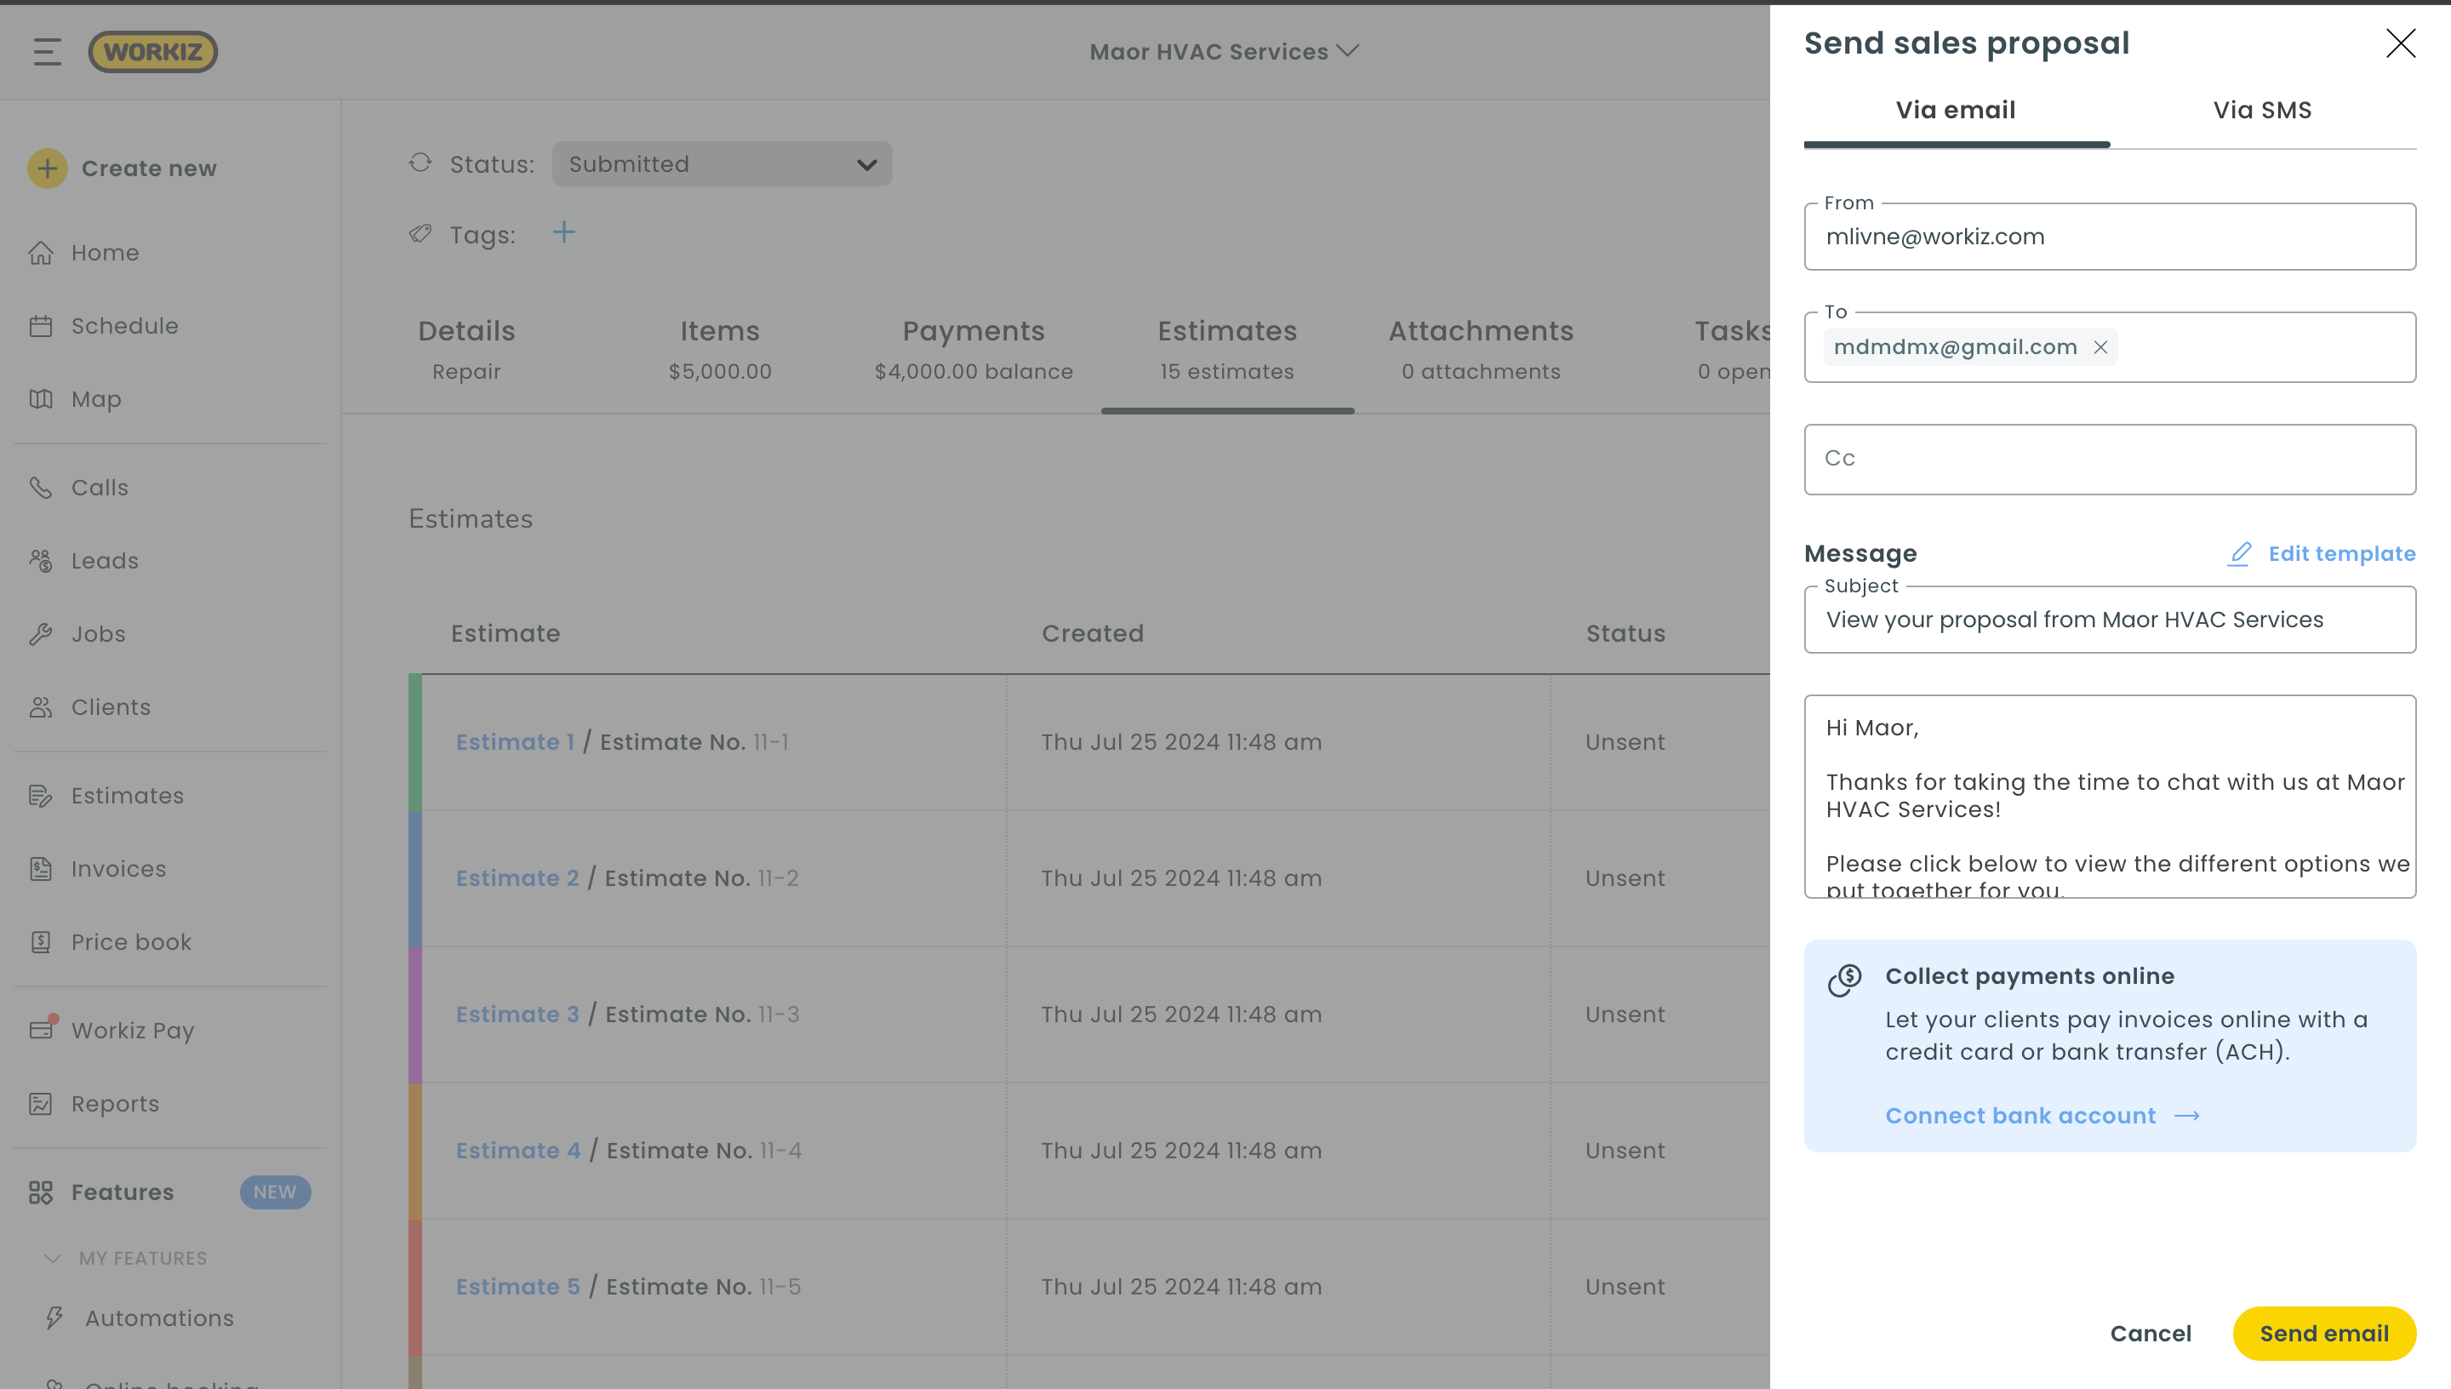Open the Status Submitted dropdown

click(722, 164)
